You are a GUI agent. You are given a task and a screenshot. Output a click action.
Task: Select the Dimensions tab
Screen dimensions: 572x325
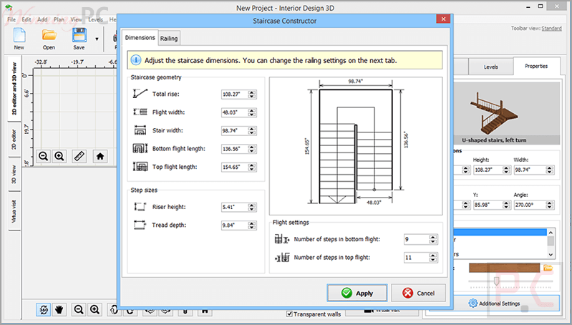140,37
